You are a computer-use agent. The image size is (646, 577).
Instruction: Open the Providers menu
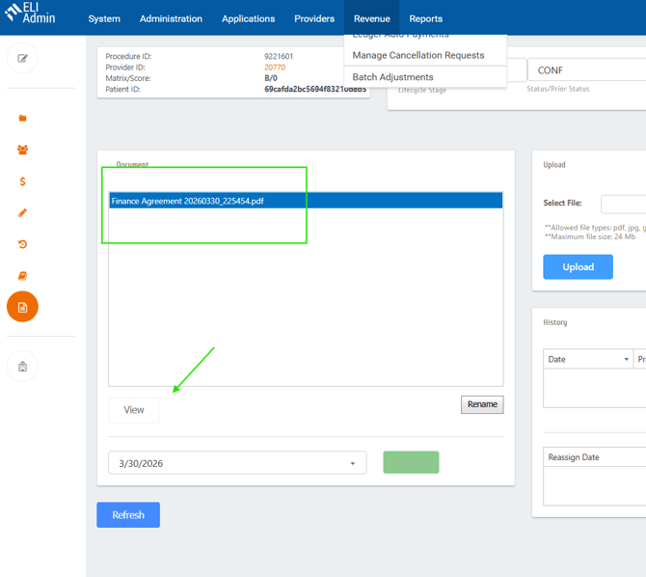point(314,18)
